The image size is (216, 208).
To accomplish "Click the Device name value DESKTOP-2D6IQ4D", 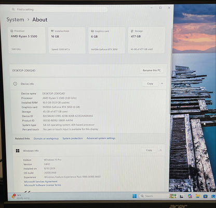I will (53, 94).
